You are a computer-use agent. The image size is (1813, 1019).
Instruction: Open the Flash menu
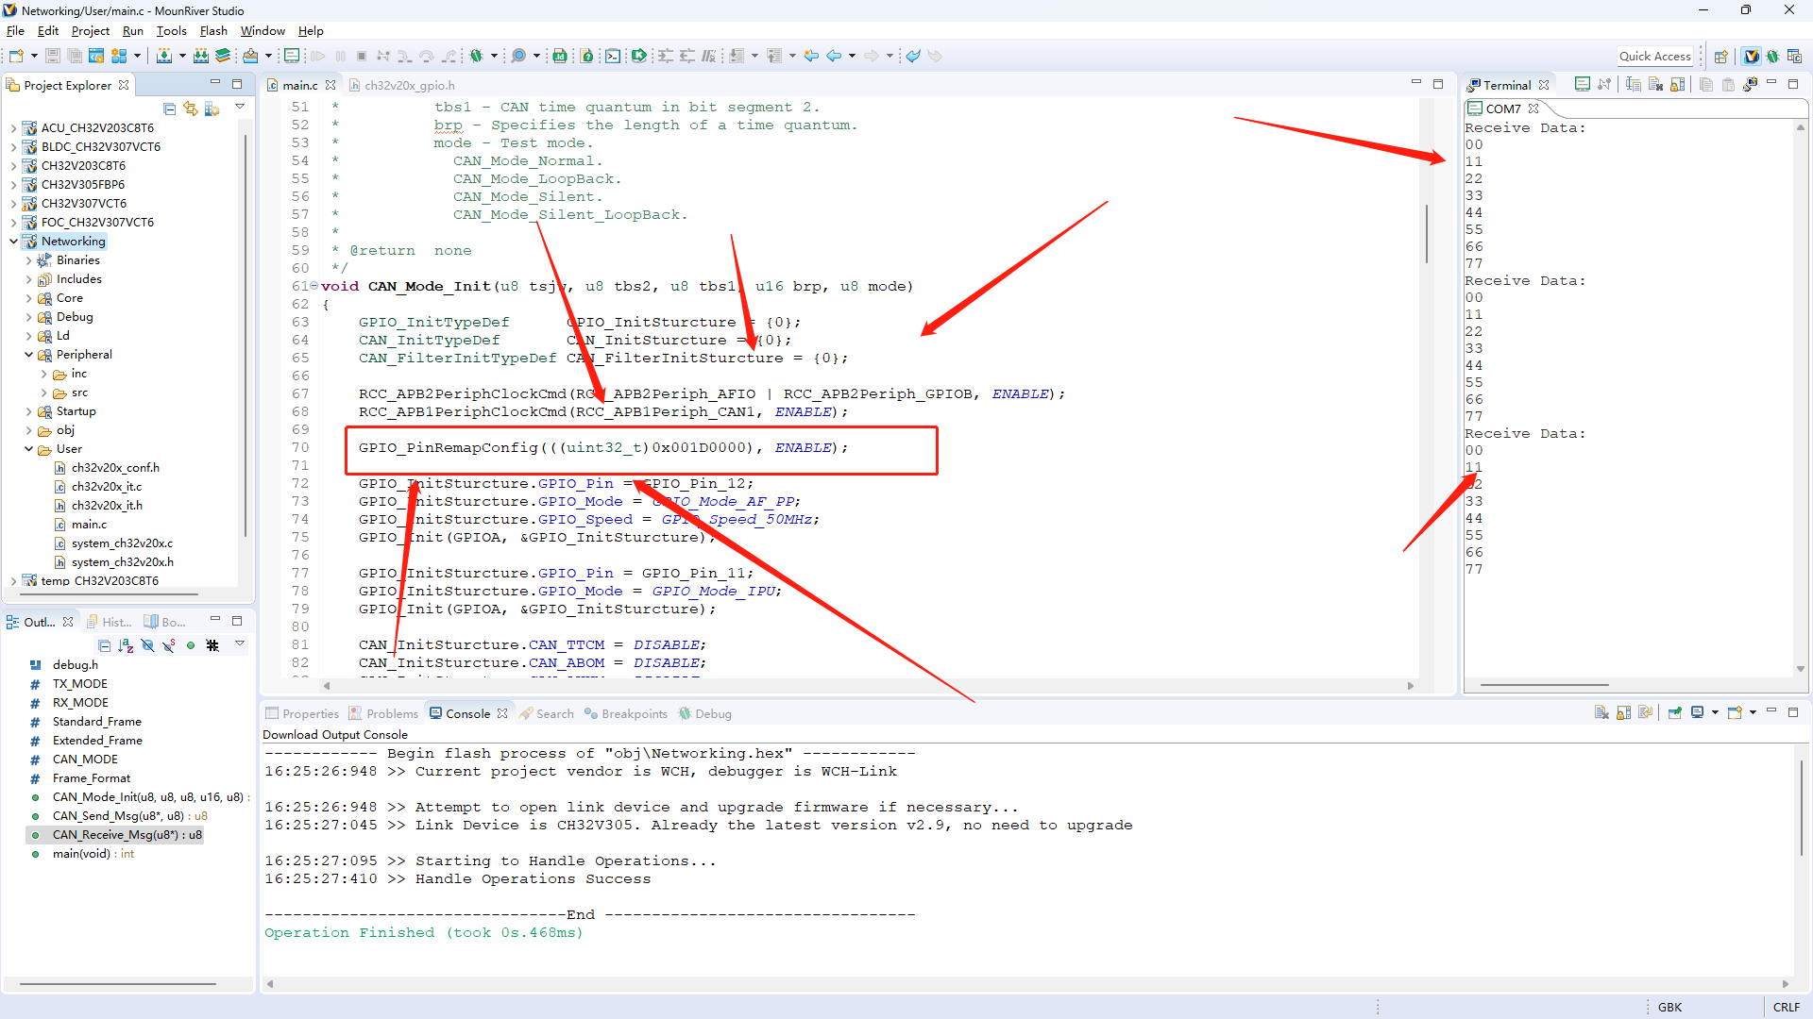[x=213, y=30]
